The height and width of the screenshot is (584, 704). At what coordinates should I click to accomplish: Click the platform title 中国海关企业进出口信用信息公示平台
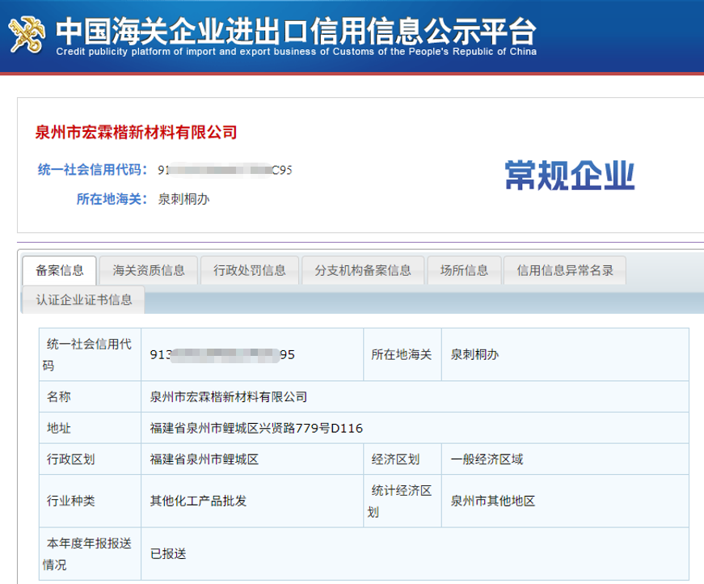296,31
